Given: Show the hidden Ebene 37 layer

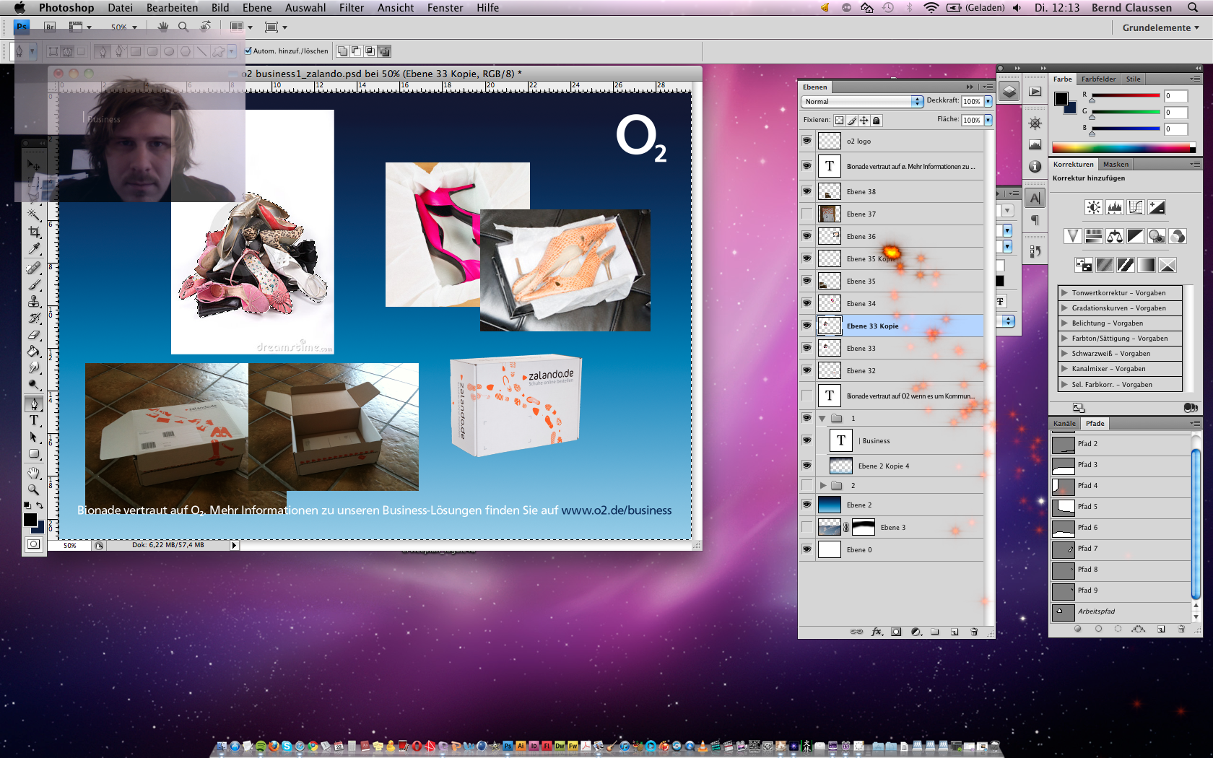Looking at the screenshot, I should point(807,214).
